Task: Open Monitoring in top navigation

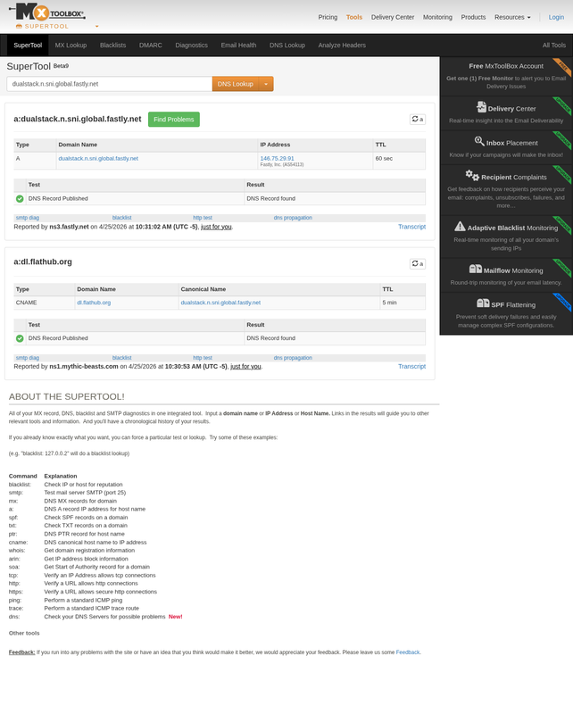Action: point(437,17)
